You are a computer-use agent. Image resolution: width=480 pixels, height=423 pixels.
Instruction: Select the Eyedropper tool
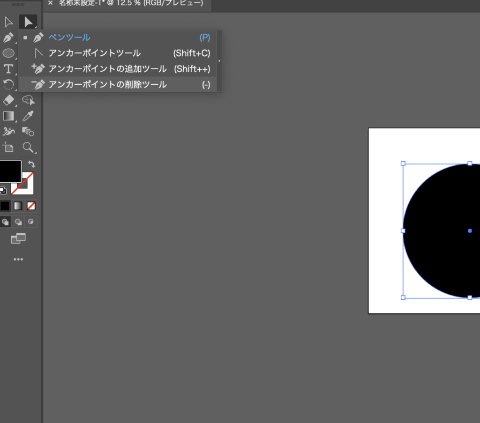pyautogui.click(x=28, y=116)
